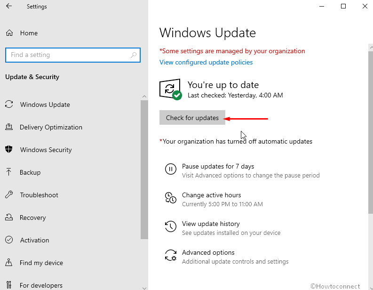Click the Find my device person icon
Image resolution: width=373 pixels, height=290 pixels.
(x=9, y=262)
